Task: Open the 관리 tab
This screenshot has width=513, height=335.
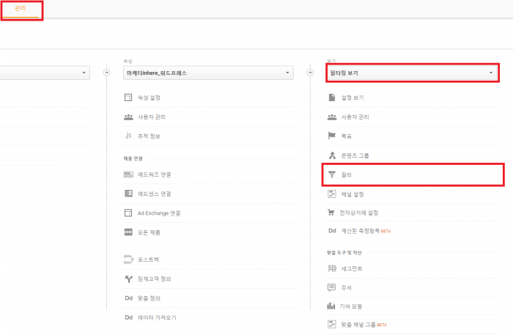Action: pyautogui.click(x=21, y=9)
